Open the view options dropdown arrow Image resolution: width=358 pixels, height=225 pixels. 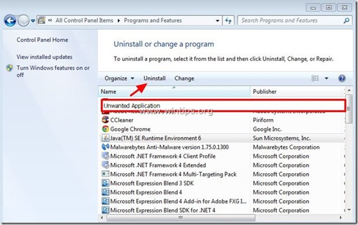coord(326,79)
